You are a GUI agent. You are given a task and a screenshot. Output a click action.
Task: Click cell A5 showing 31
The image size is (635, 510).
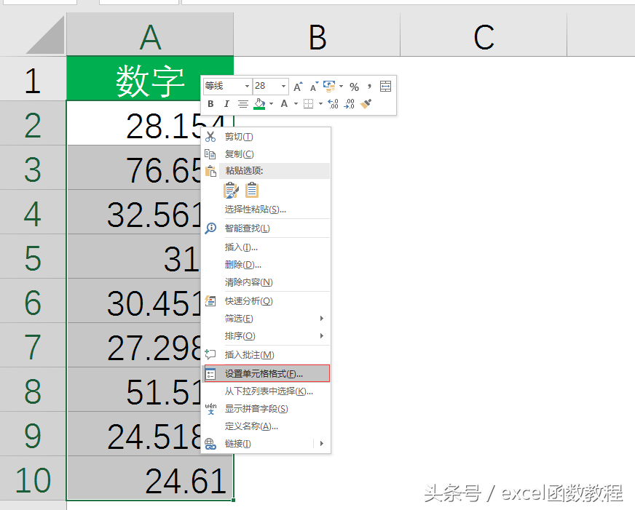134,256
